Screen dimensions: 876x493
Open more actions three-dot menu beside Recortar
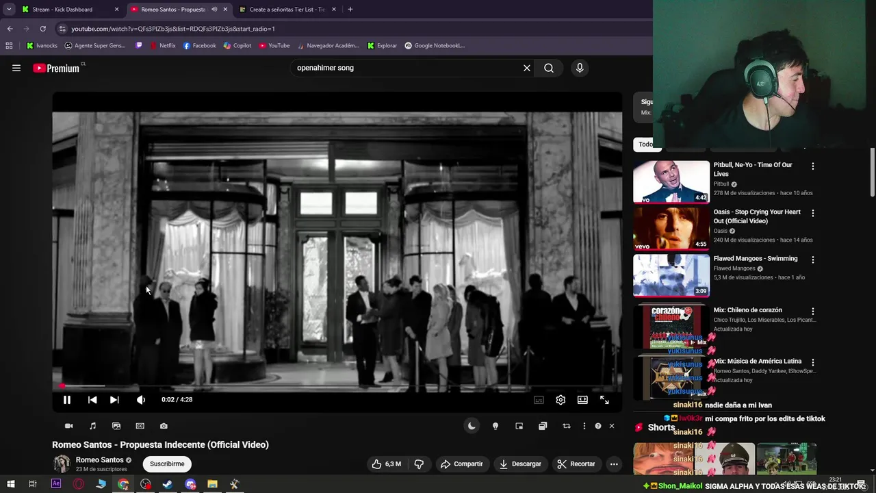[614, 464]
